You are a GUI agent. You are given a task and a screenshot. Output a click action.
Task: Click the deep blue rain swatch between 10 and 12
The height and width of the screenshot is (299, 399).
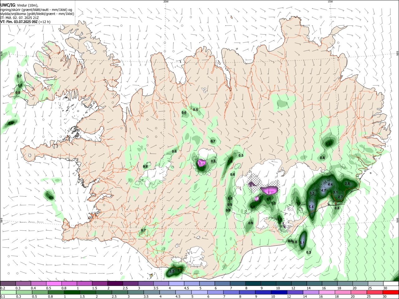pos(279,292)
